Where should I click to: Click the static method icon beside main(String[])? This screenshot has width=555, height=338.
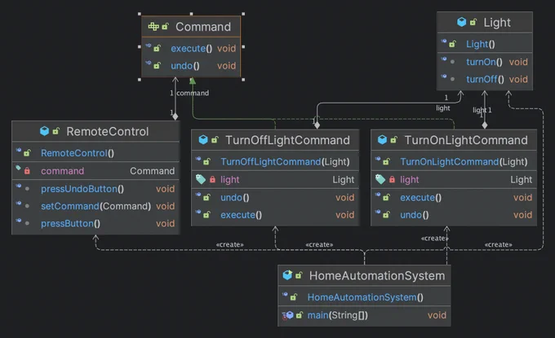(288, 315)
